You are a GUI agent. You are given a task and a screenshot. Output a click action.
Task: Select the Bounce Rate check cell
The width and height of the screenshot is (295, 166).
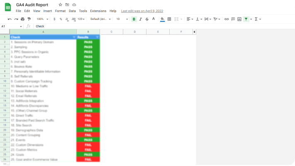43,66
